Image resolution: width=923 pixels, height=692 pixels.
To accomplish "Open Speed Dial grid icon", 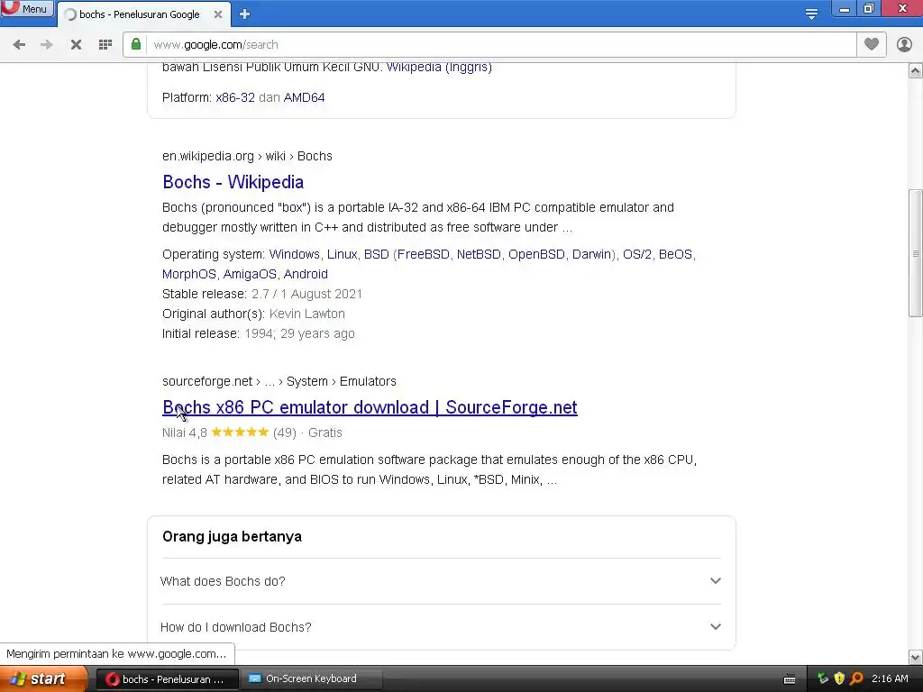I will pyautogui.click(x=105, y=45).
